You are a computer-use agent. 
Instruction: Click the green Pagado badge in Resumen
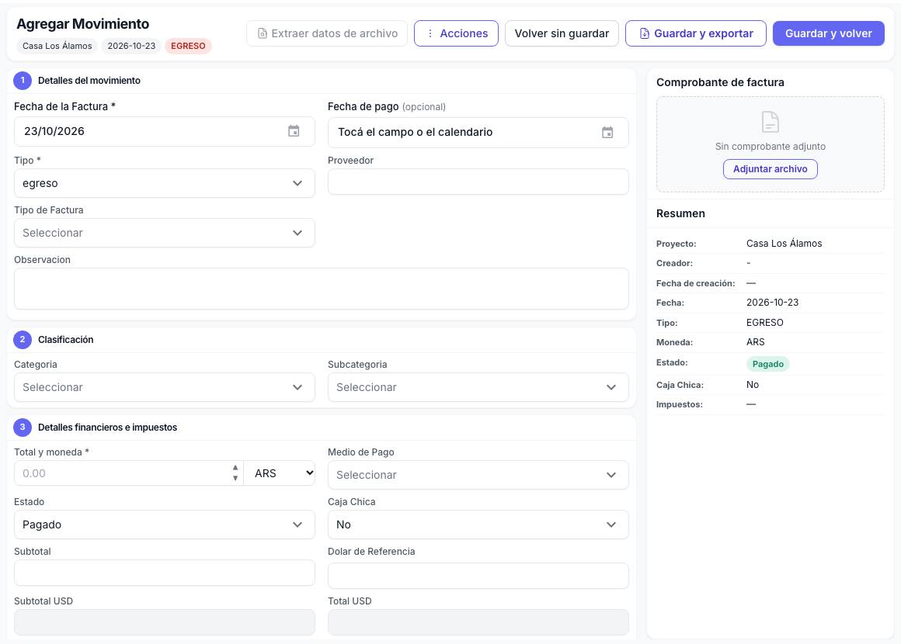pos(767,364)
